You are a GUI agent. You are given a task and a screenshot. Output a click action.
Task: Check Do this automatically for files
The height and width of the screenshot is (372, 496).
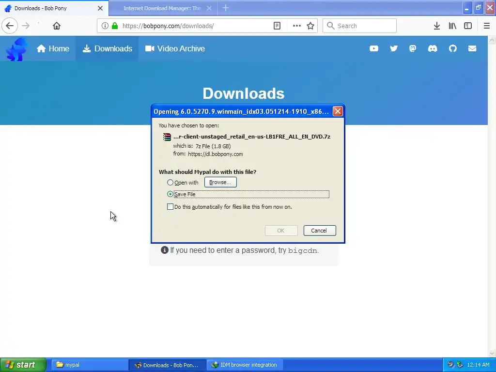click(170, 207)
